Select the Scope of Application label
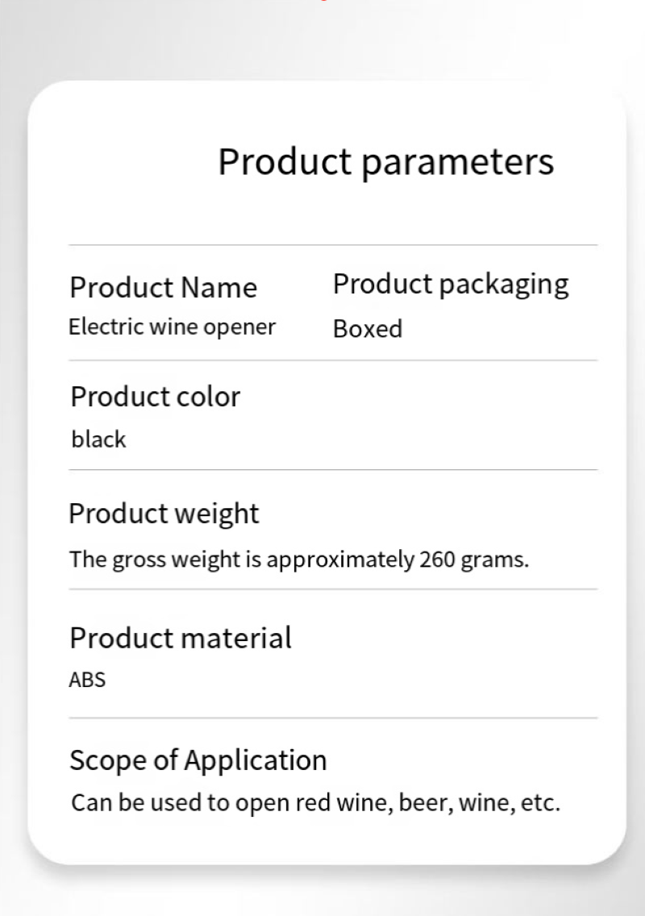The height and width of the screenshot is (916, 645). click(x=198, y=760)
